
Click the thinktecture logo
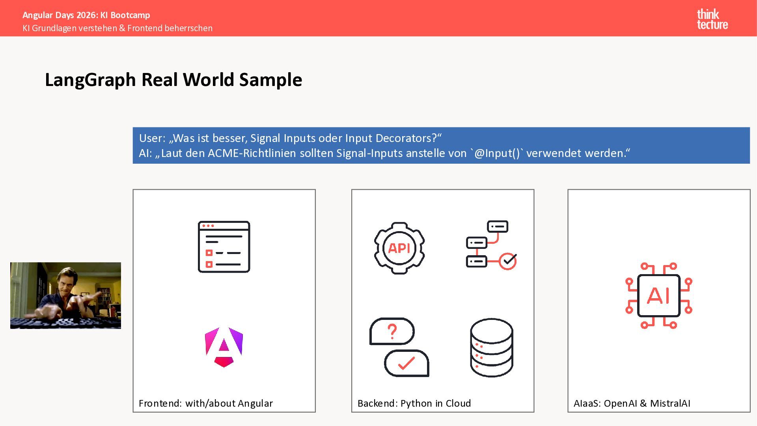(712, 19)
